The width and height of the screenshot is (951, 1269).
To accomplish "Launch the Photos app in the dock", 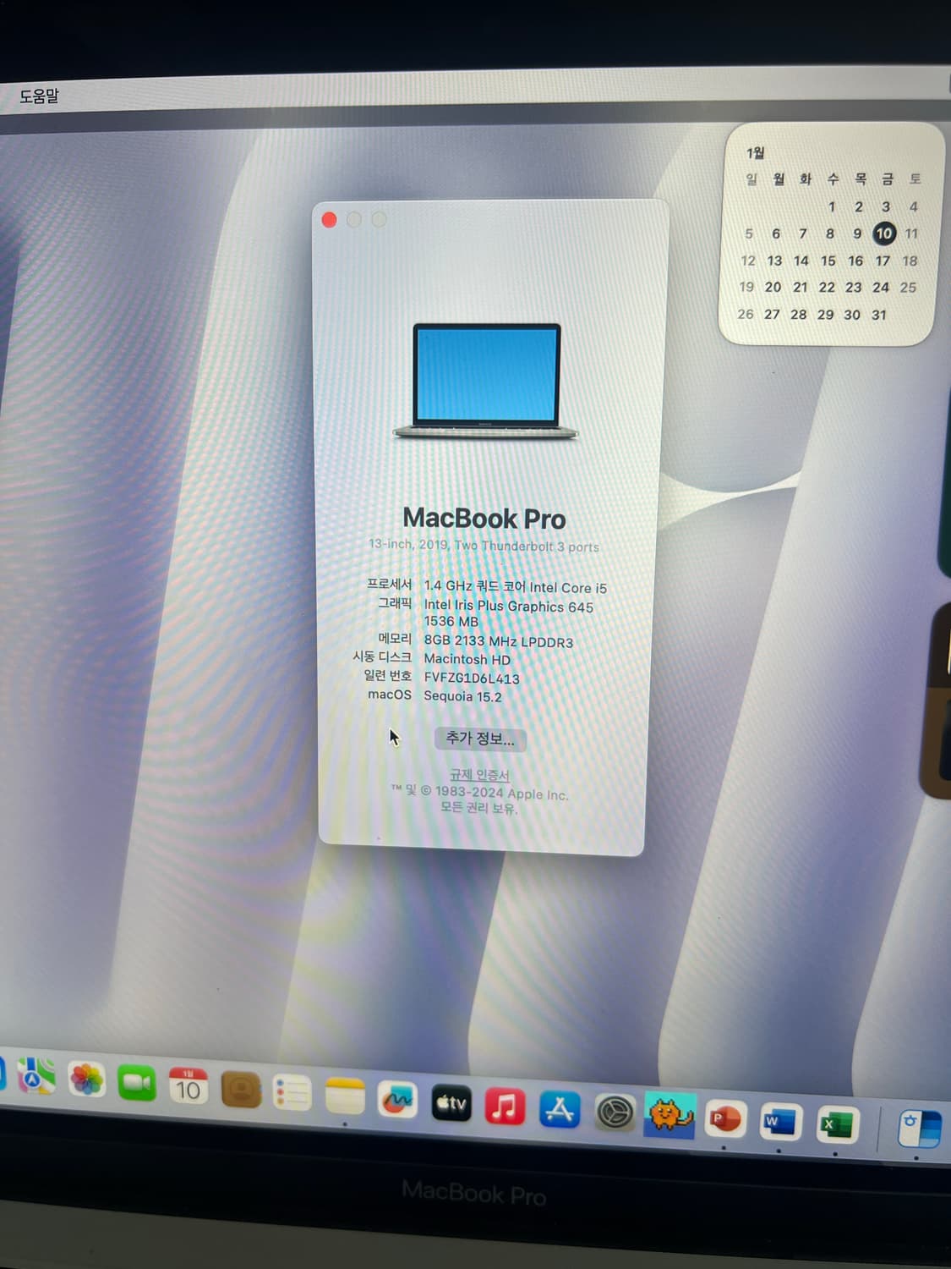I will (x=86, y=1079).
